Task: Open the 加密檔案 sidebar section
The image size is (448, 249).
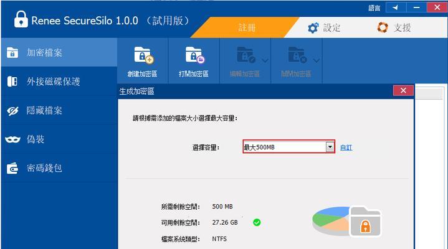Action: [x=59, y=52]
